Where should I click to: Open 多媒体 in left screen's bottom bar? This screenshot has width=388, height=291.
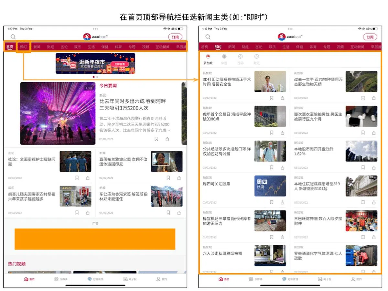(59, 279)
